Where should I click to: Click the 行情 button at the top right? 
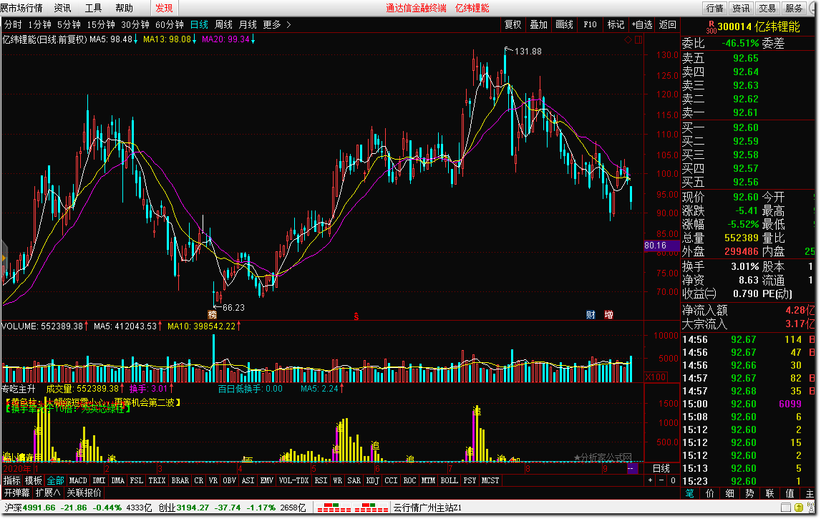tap(715, 8)
